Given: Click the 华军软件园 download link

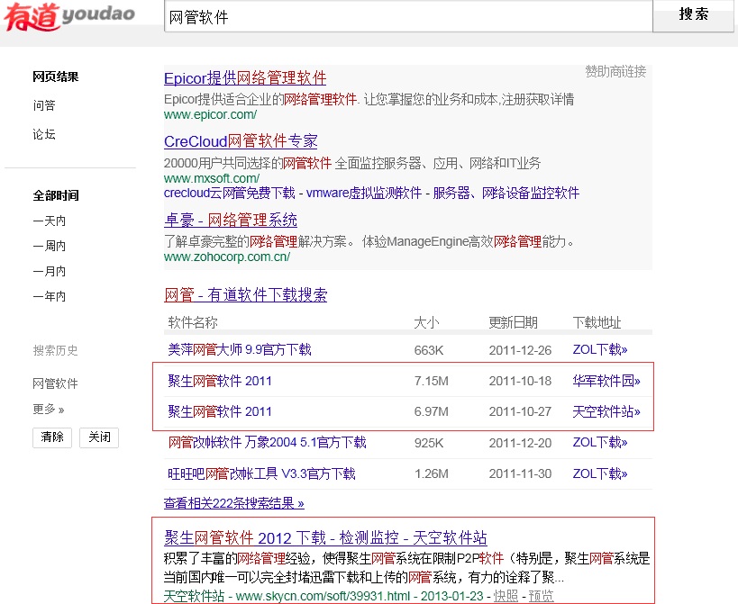Looking at the screenshot, I should coord(606,381).
